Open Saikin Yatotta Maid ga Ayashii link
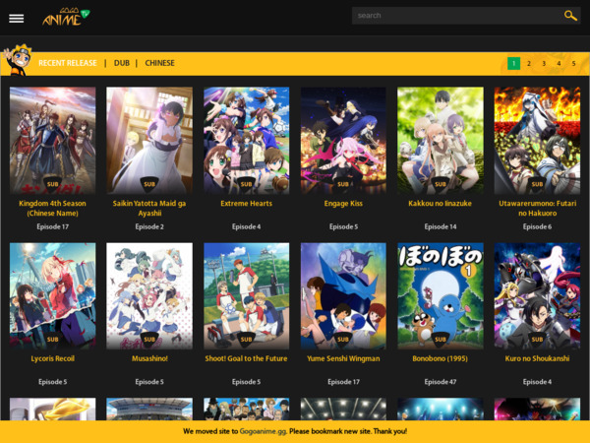This screenshot has width=590, height=443. [149, 208]
